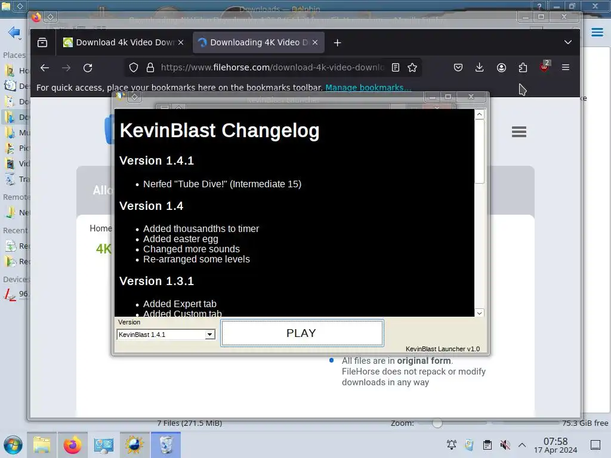Click the Firefox address bar URL
611x458 pixels.
point(272,67)
